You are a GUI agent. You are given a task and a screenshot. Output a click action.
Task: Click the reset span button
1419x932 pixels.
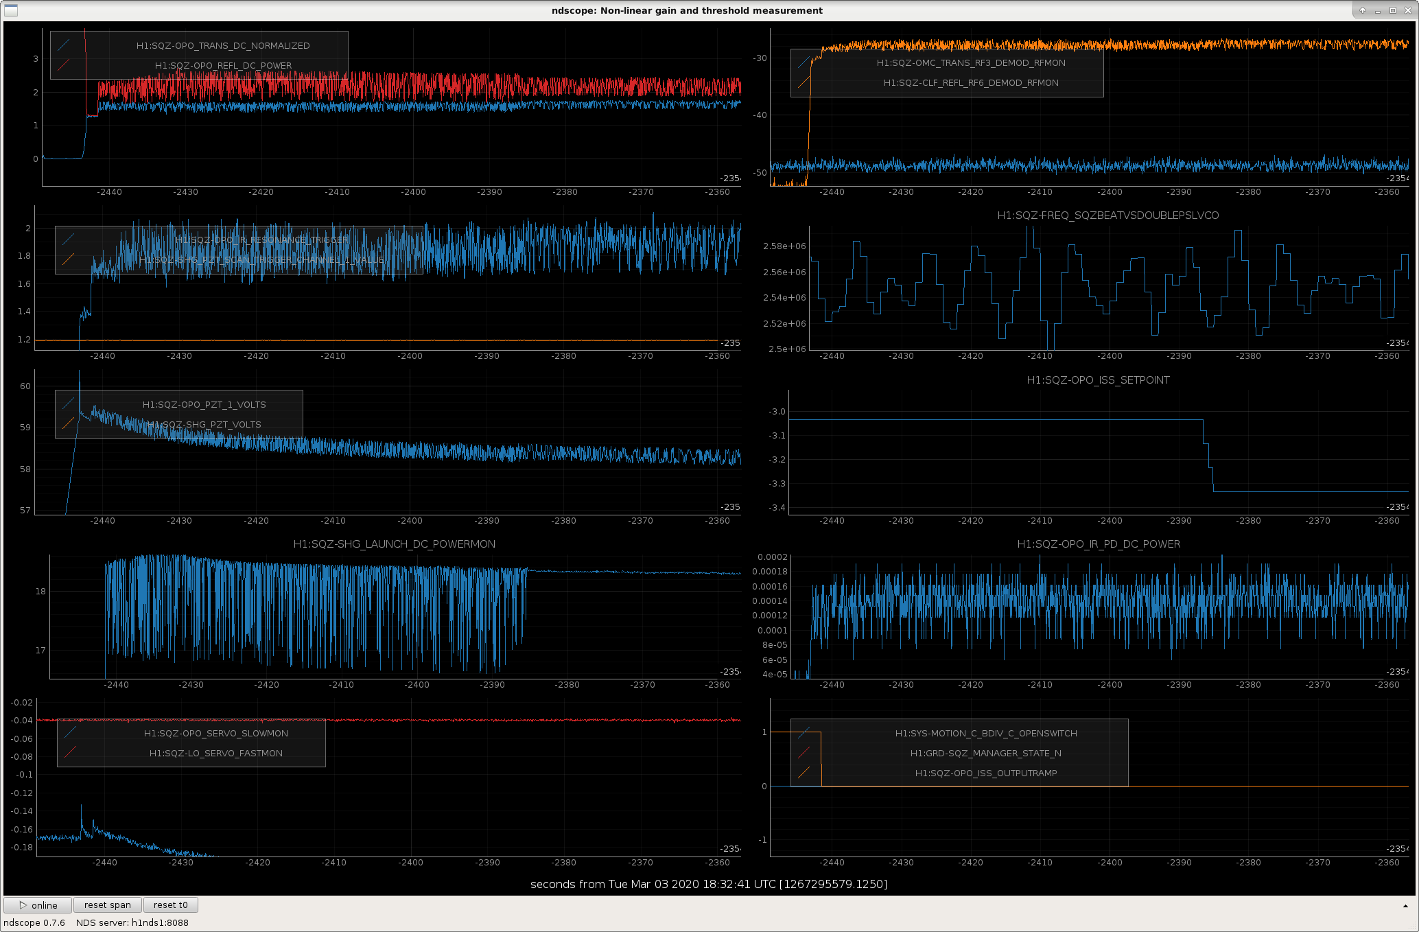[x=108, y=905]
